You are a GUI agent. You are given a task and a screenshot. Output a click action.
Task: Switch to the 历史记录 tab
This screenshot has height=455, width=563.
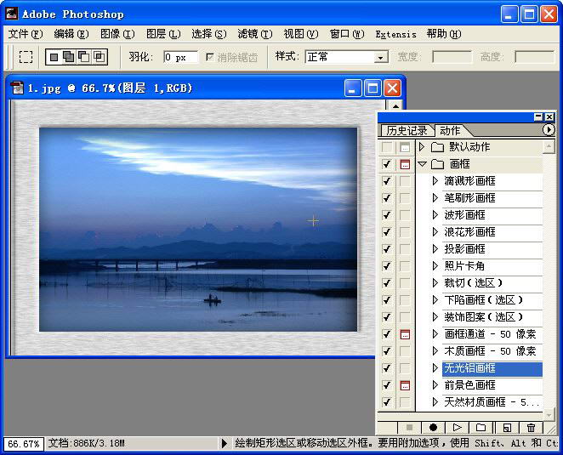tap(407, 130)
